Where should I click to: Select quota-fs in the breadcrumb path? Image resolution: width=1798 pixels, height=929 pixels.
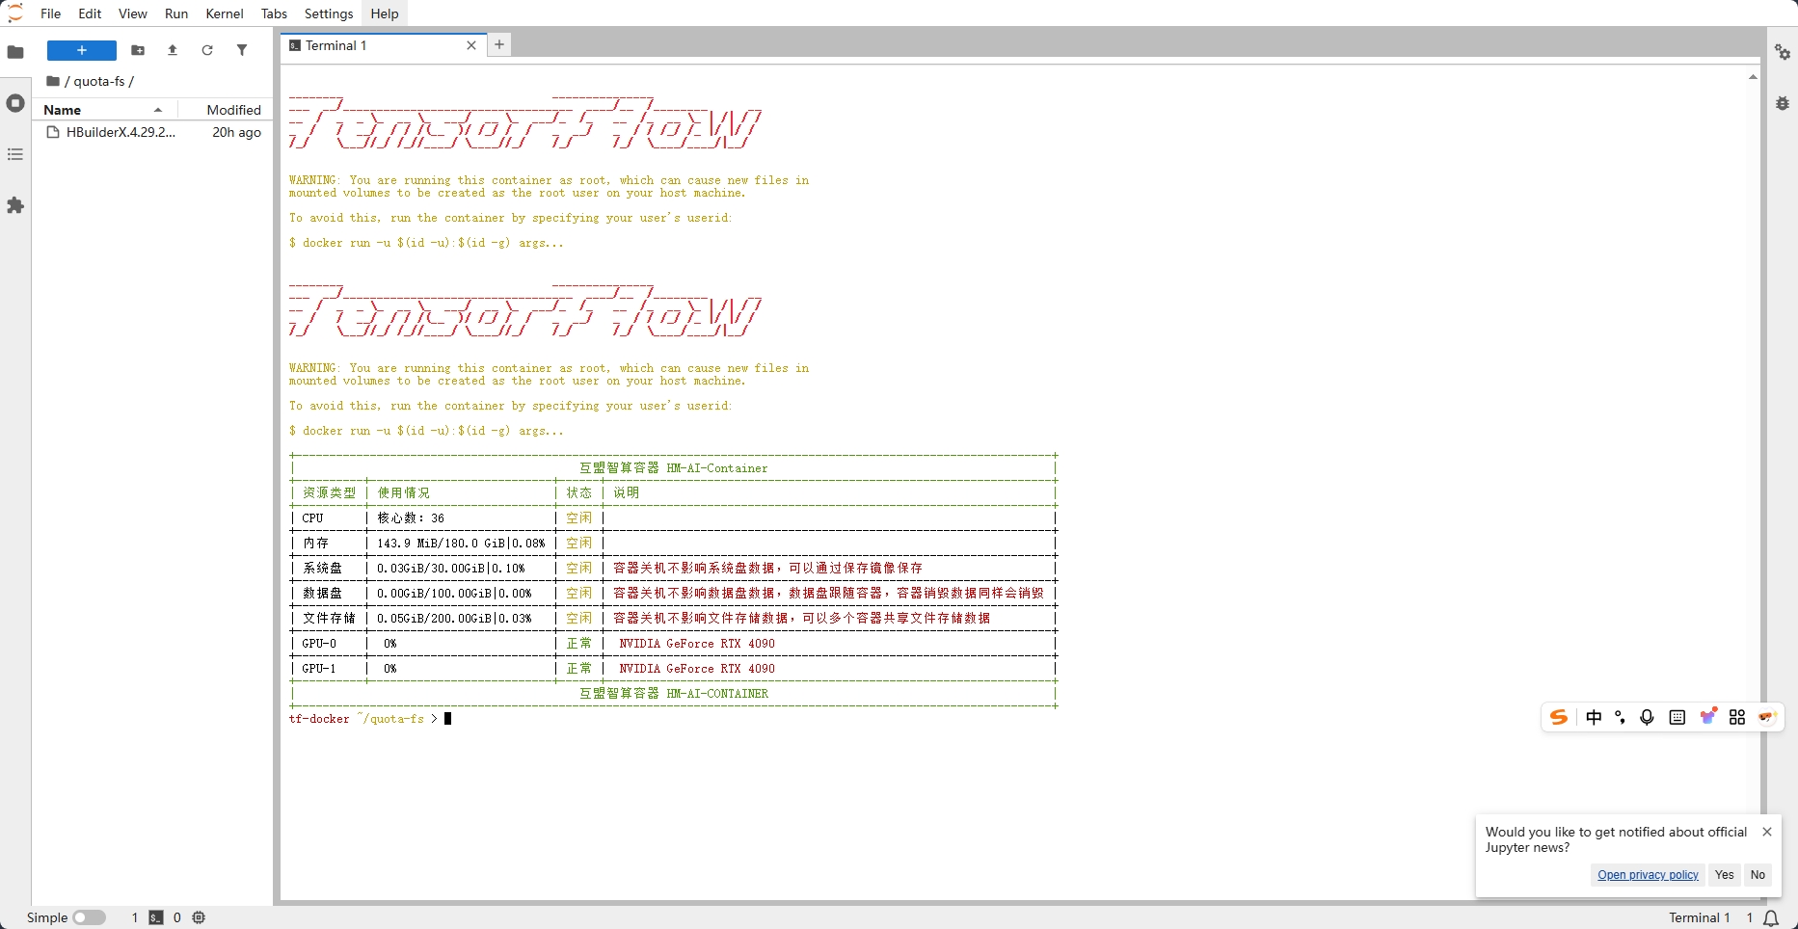point(99,81)
